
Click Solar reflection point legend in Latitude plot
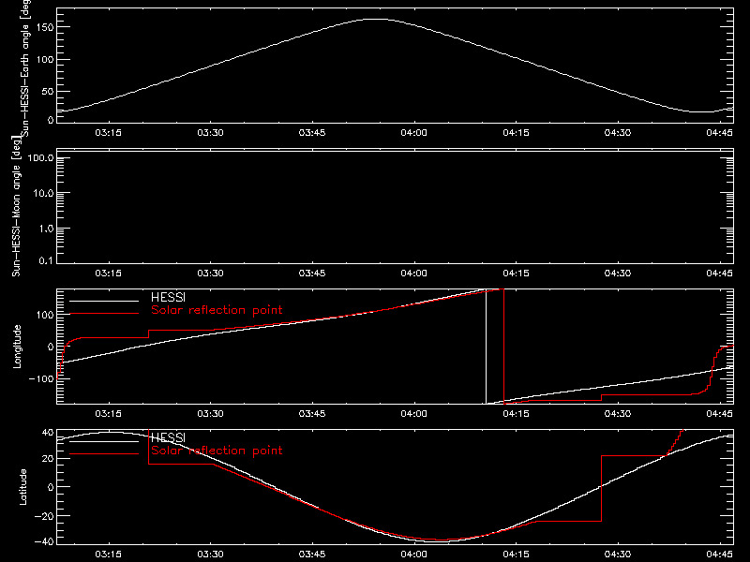[217, 451]
